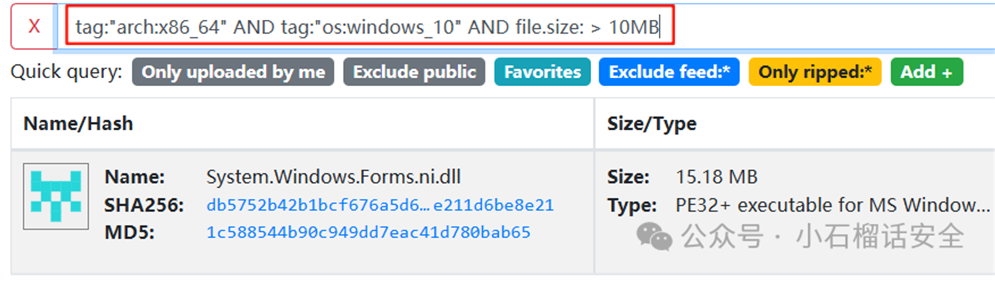Follow the SHA256 hash link db5752b42b…
The width and height of the screenshot is (995, 284).
coord(380,205)
